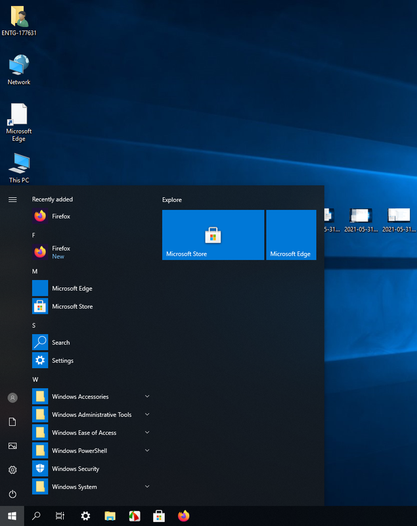Click the Explore tile group heading

coord(172,200)
